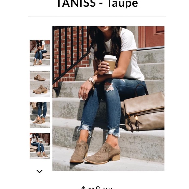Click the lower shoe in second thumbnail
189x189 pixels.
(x=40, y=89)
